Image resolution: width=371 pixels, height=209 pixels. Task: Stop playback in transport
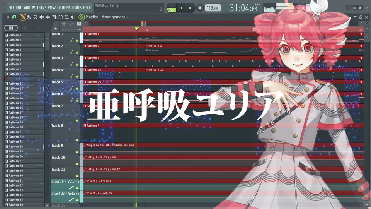click(x=190, y=8)
